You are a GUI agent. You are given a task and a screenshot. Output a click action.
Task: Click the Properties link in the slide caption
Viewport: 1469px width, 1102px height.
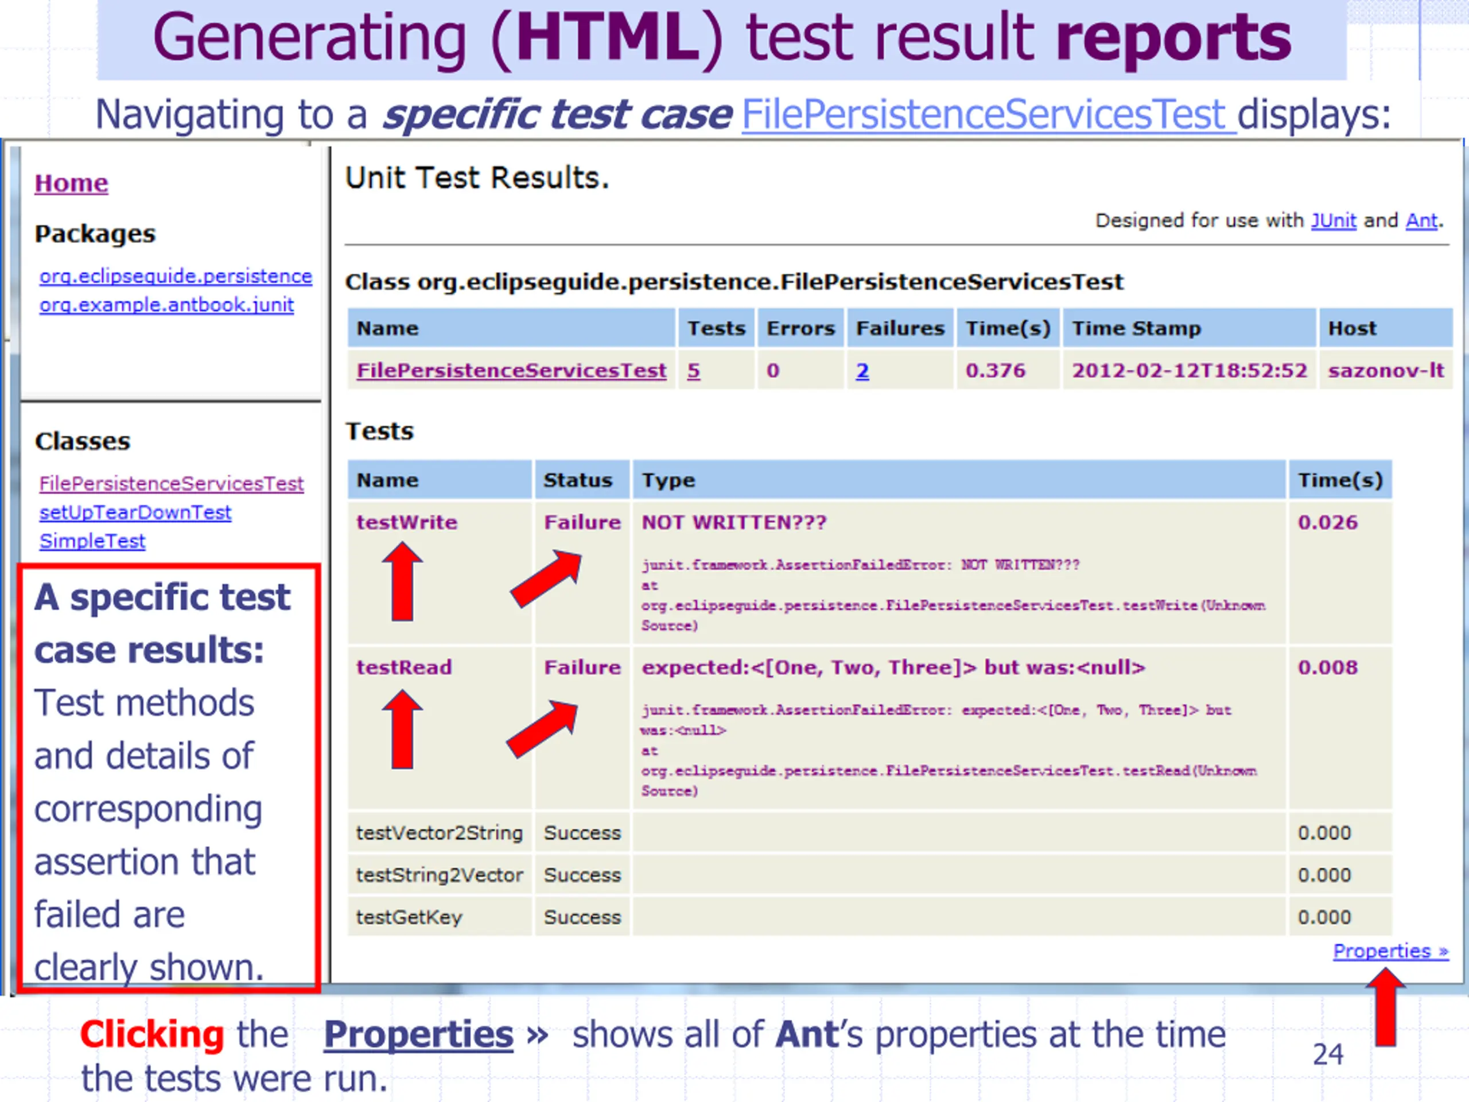(x=418, y=1034)
